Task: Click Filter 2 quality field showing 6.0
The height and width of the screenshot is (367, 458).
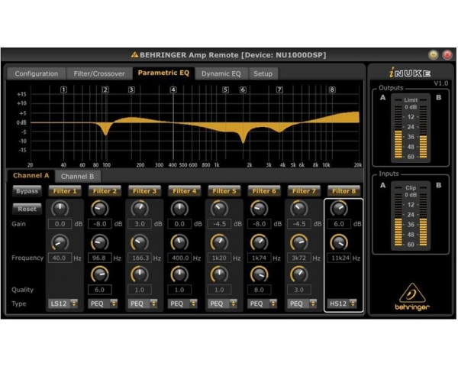Action: (x=99, y=290)
